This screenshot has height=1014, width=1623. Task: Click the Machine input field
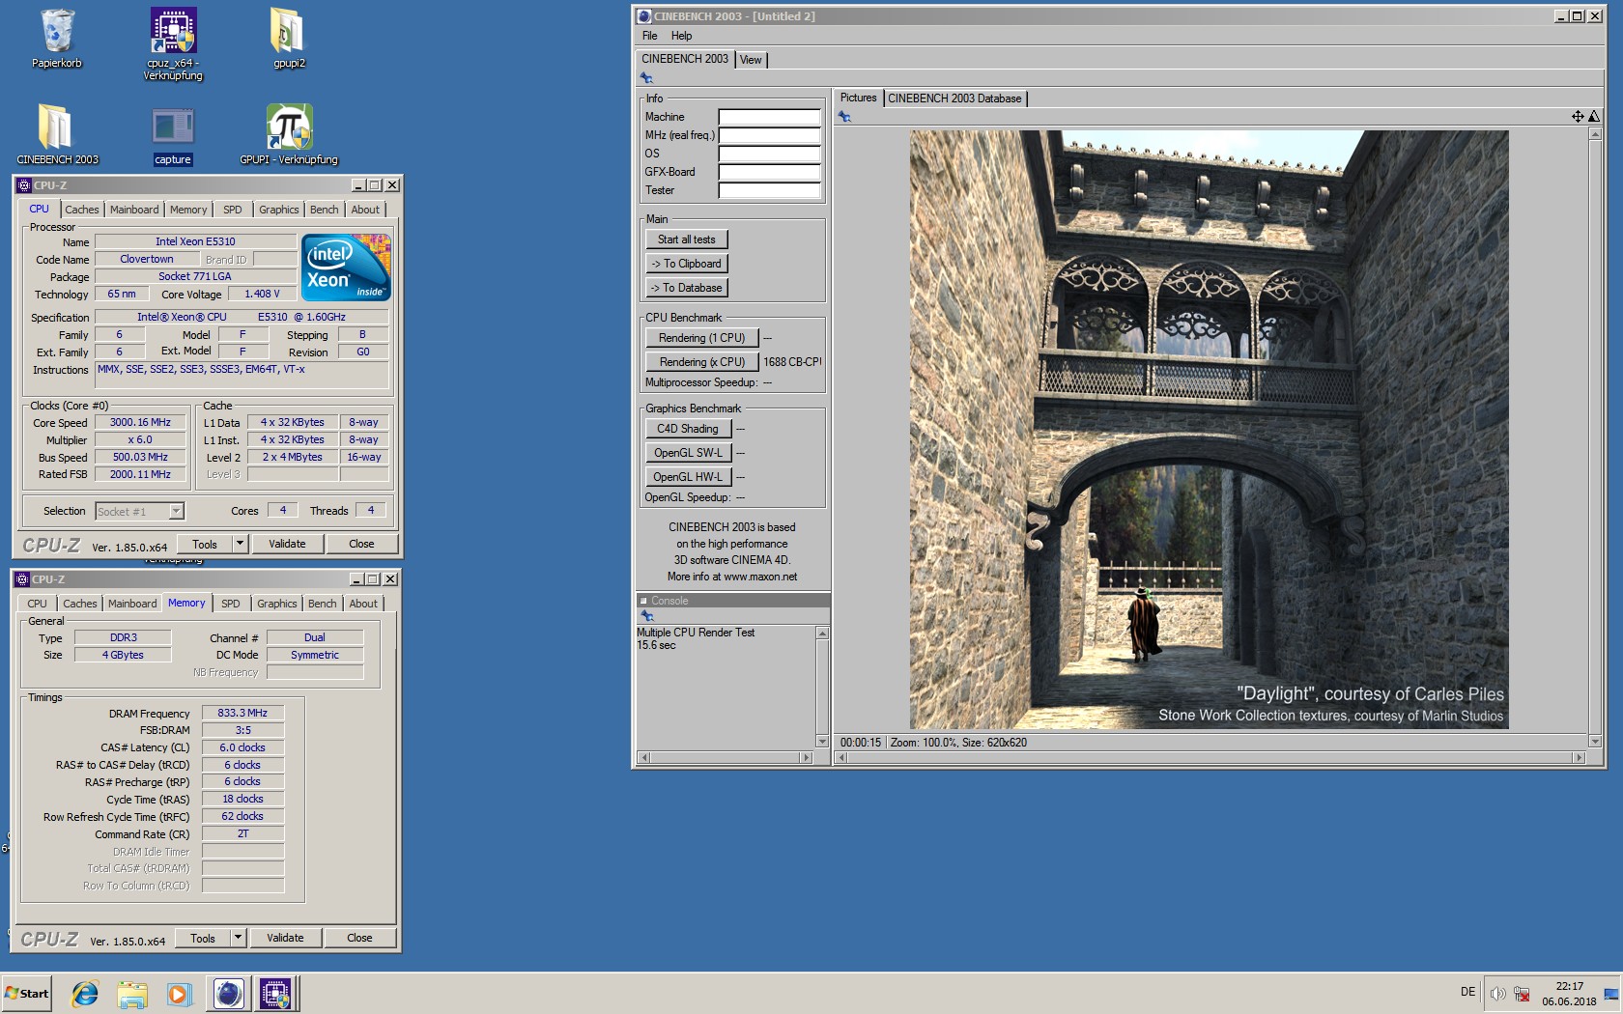pos(769,117)
